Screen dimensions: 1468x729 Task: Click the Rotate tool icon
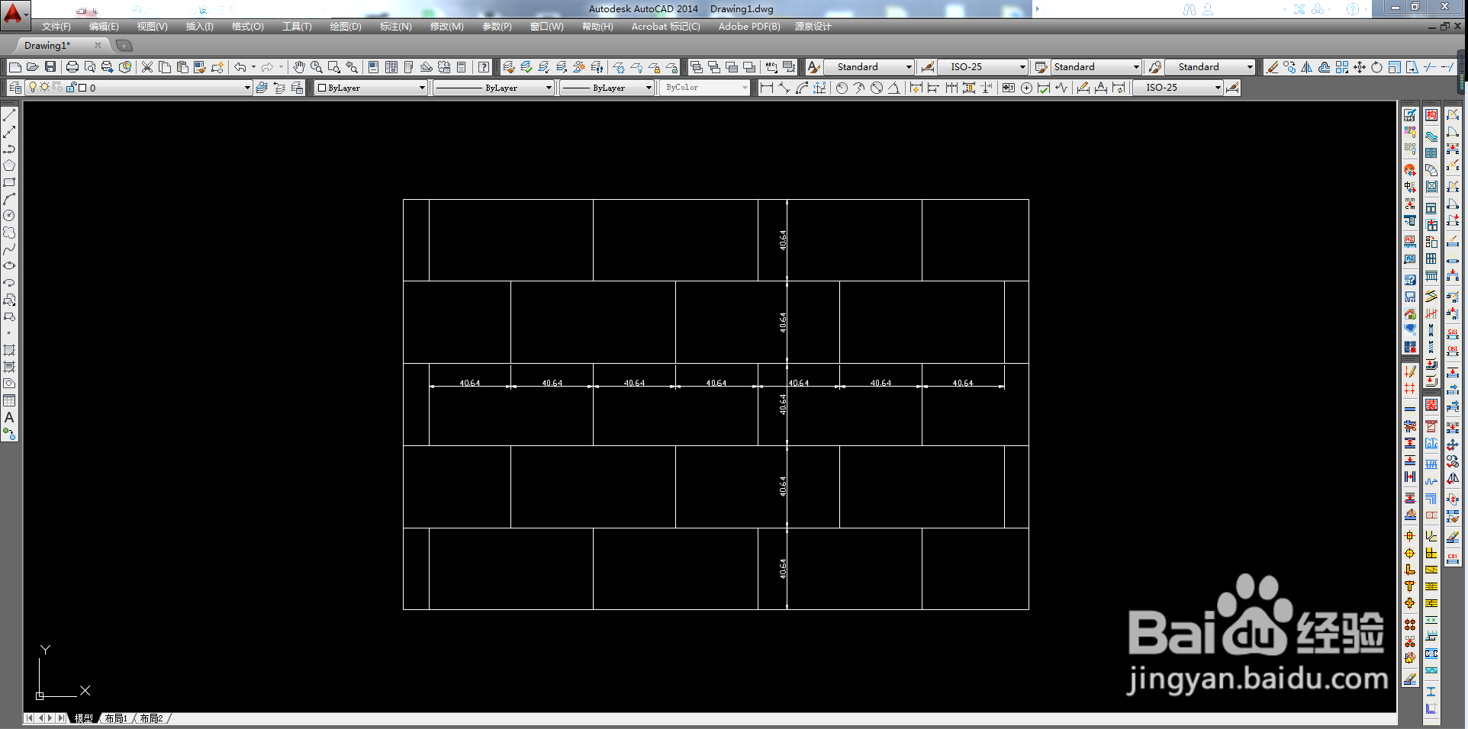tap(1377, 67)
